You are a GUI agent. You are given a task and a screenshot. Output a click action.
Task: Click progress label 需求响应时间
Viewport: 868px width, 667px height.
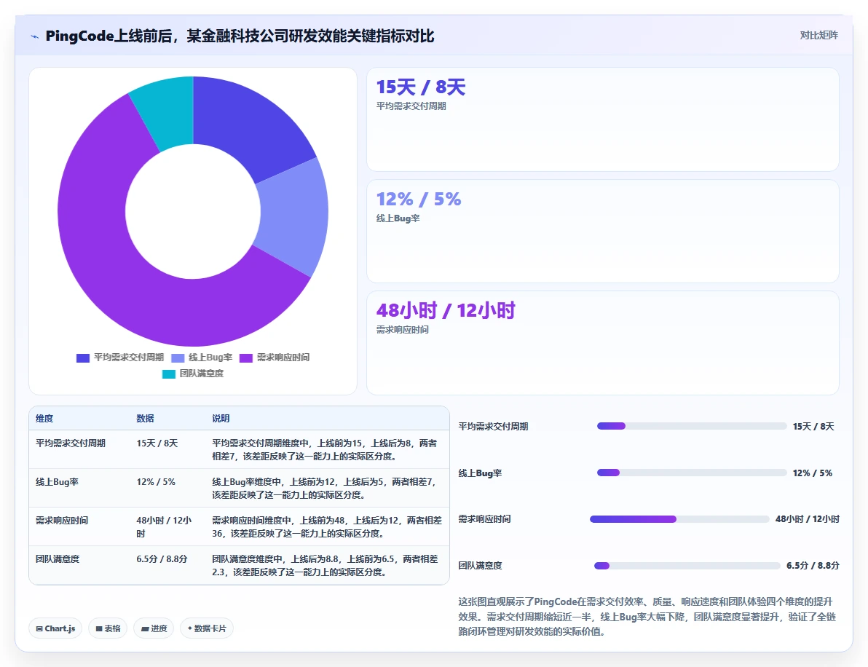click(x=484, y=519)
